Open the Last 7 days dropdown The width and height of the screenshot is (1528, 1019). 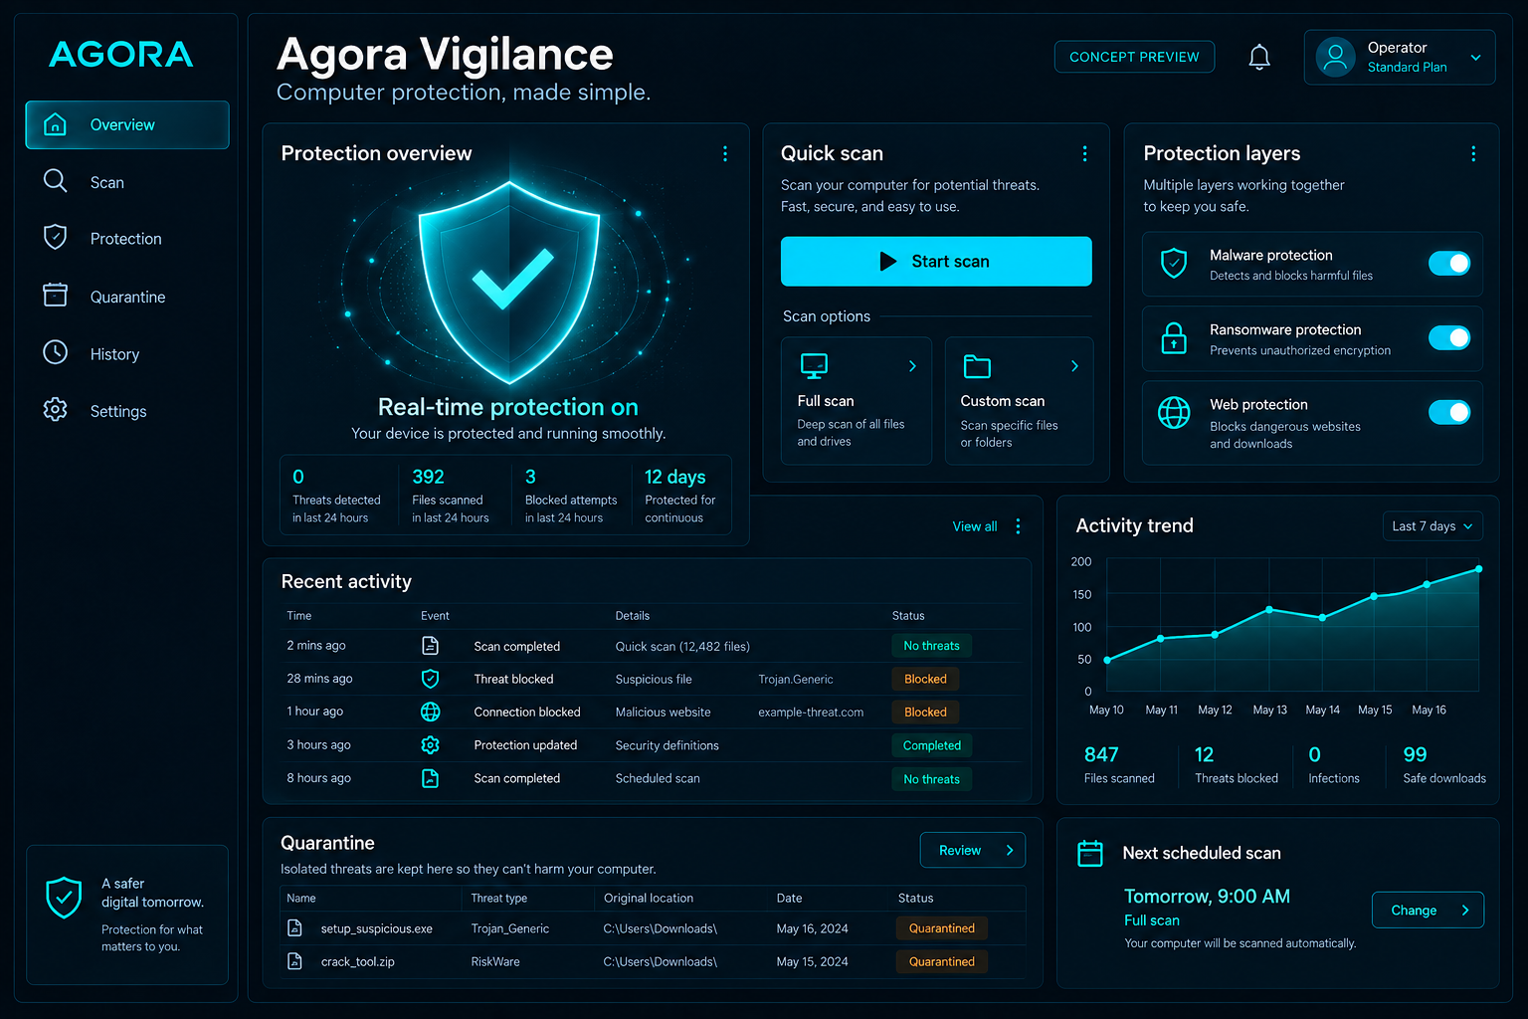[x=1432, y=526]
